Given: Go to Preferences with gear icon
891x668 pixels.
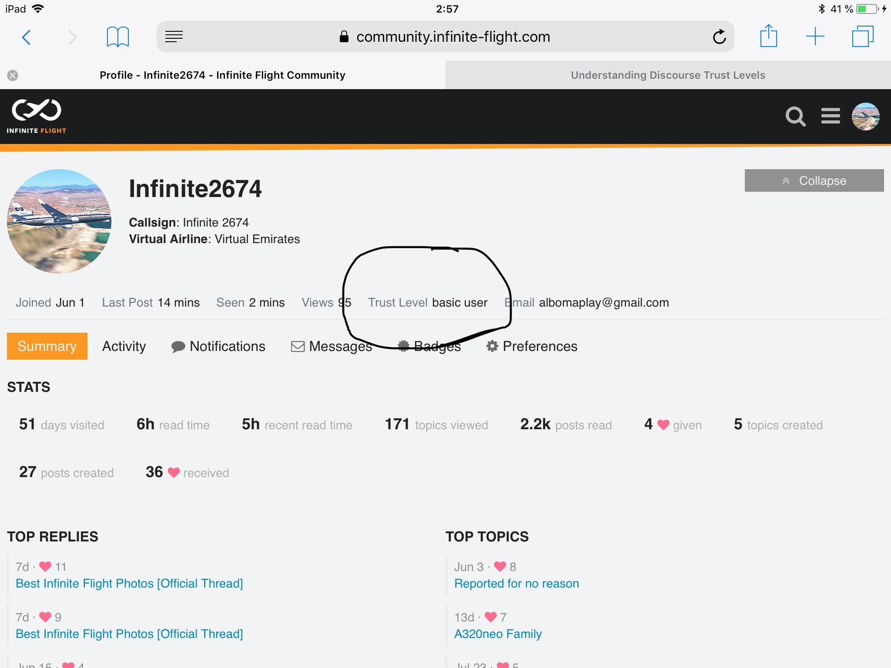Looking at the screenshot, I should click(532, 346).
